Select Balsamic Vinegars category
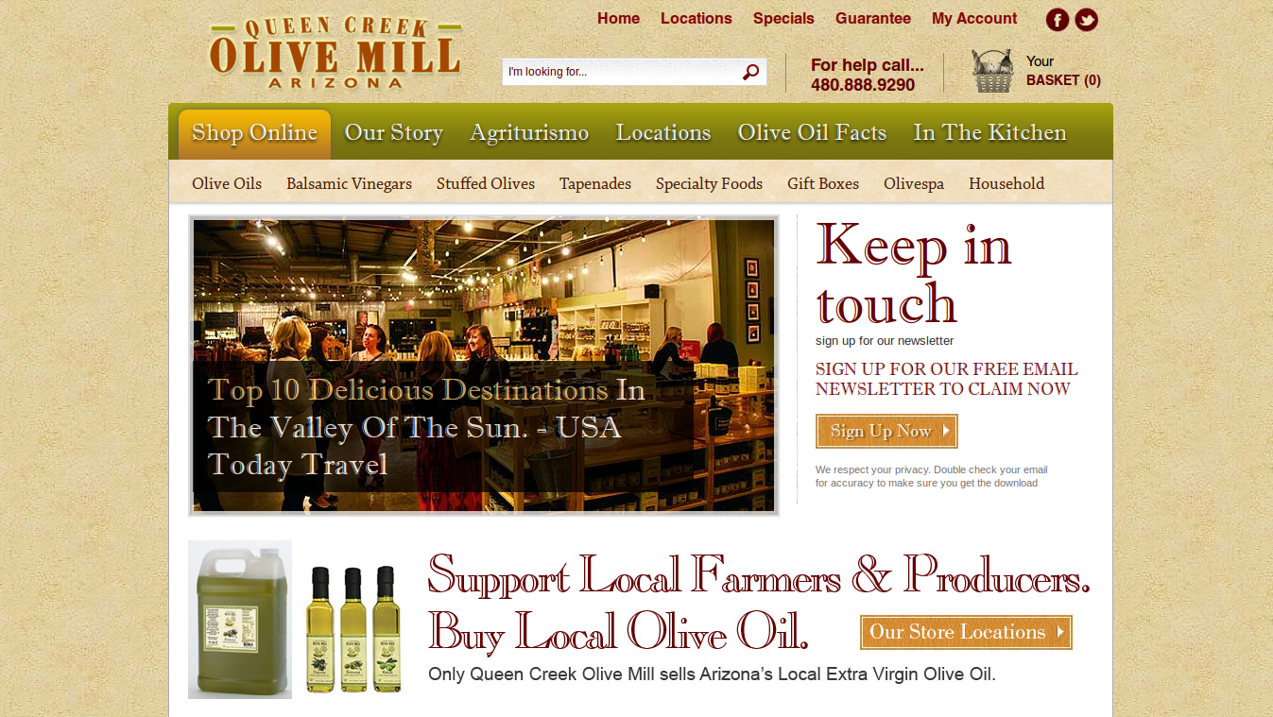 (x=350, y=184)
